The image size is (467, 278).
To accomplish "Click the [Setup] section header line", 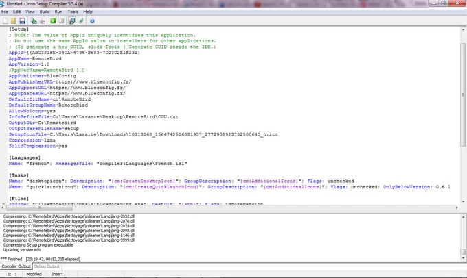I will [19, 29].
